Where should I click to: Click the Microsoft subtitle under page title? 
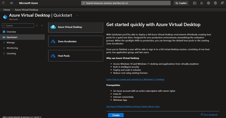[x=13, y=19]
